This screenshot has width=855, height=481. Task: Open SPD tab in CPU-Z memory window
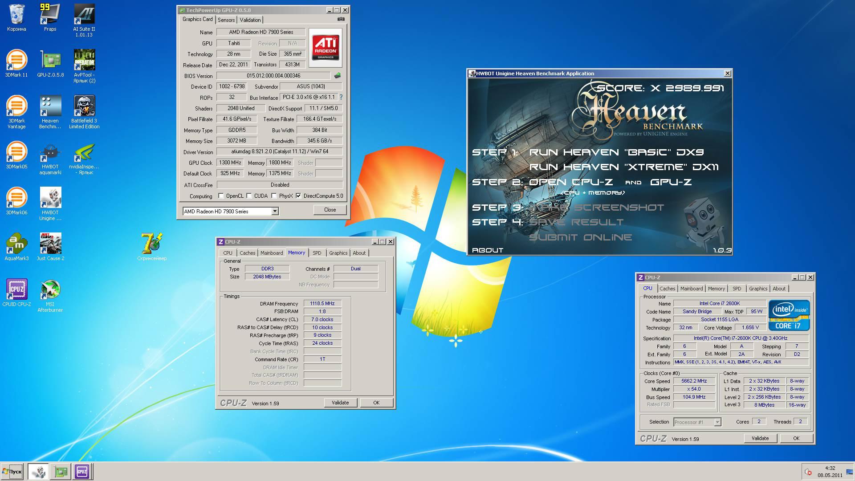317,253
